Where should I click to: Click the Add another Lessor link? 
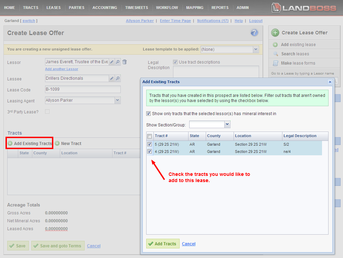(62, 69)
